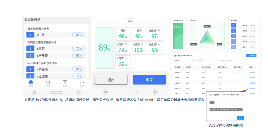Select rank 1 in the 学霸榜 list
Screen dimensions: 268x137
point(245,25)
